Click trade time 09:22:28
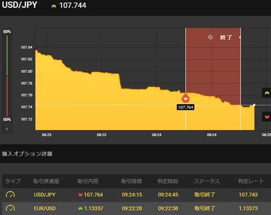 132,208
